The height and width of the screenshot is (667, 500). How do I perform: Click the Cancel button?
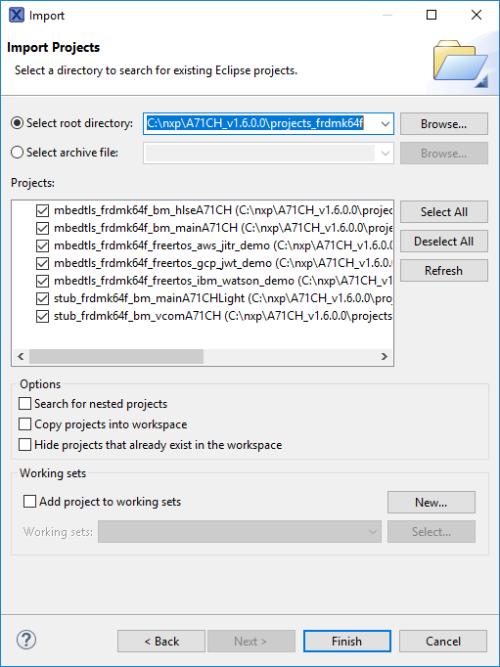443,641
